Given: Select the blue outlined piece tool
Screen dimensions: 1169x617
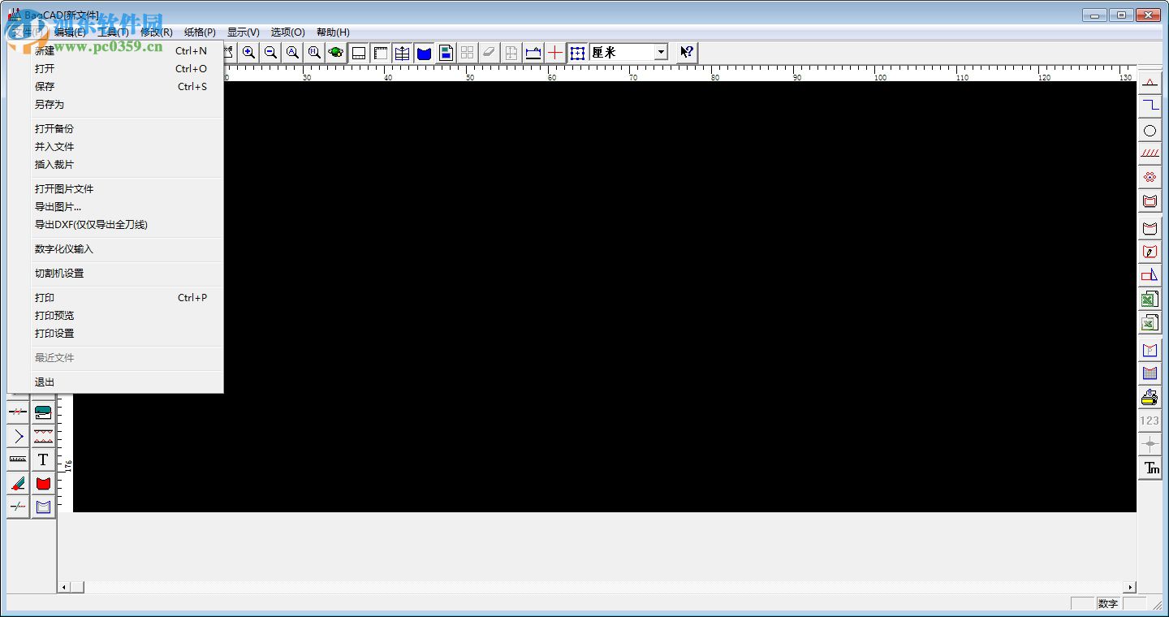Looking at the screenshot, I should pos(43,507).
